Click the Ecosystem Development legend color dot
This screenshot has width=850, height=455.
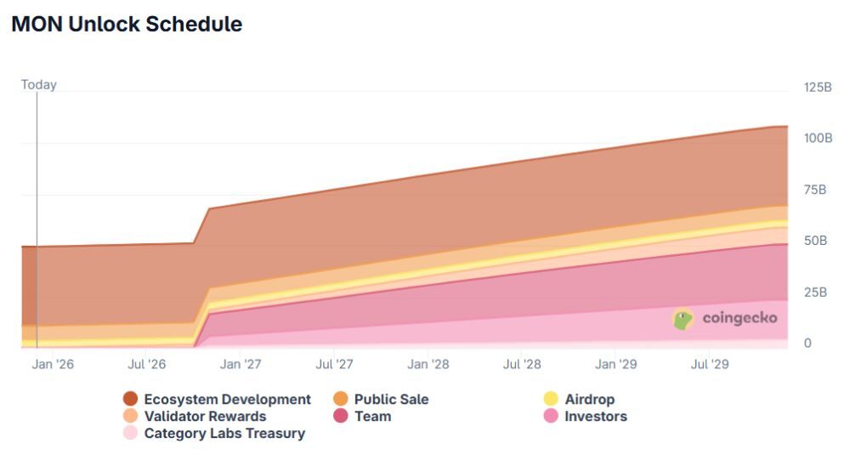pos(130,400)
